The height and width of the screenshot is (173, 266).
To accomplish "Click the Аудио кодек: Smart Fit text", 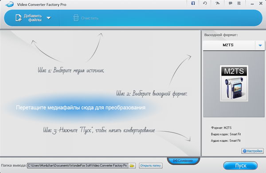I will point(226,141).
